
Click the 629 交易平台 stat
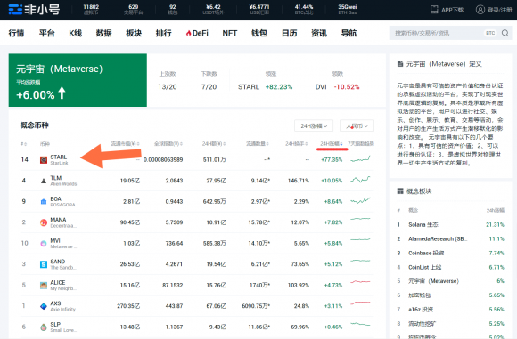[133, 10]
